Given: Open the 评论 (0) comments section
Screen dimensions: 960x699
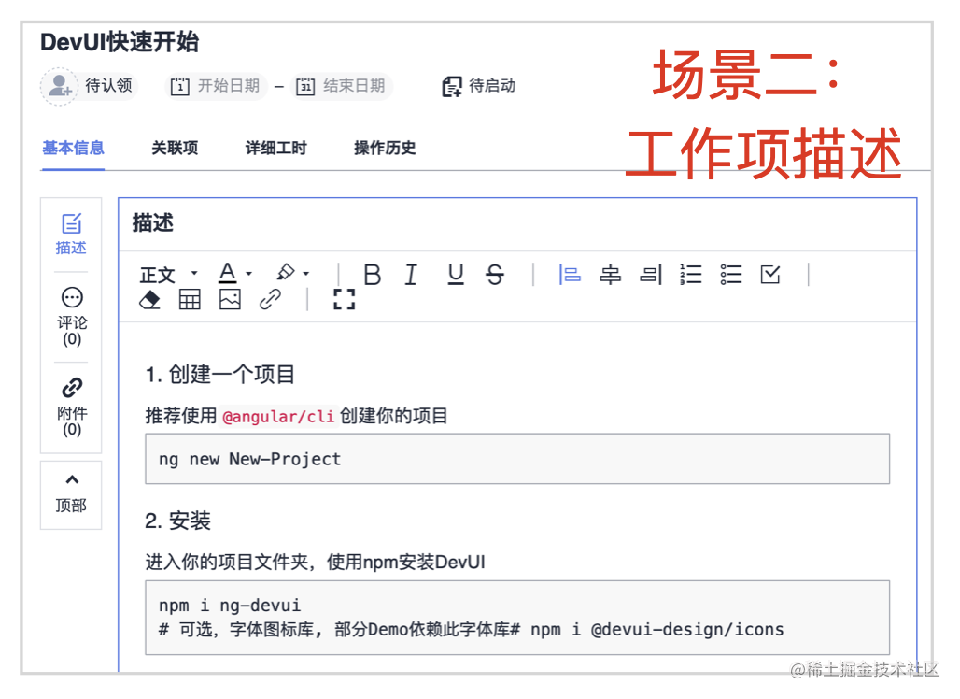Looking at the screenshot, I should [x=72, y=318].
